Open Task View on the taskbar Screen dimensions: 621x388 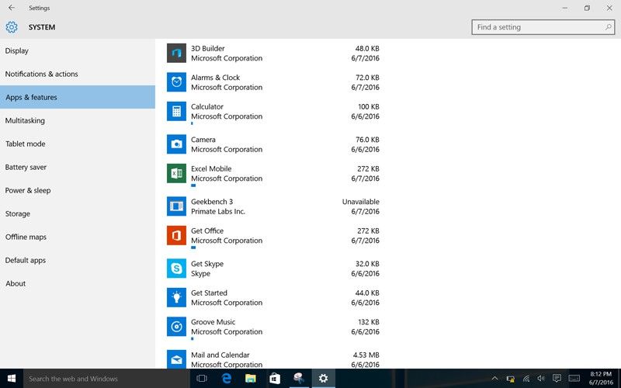pyautogui.click(x=202, y=379)
